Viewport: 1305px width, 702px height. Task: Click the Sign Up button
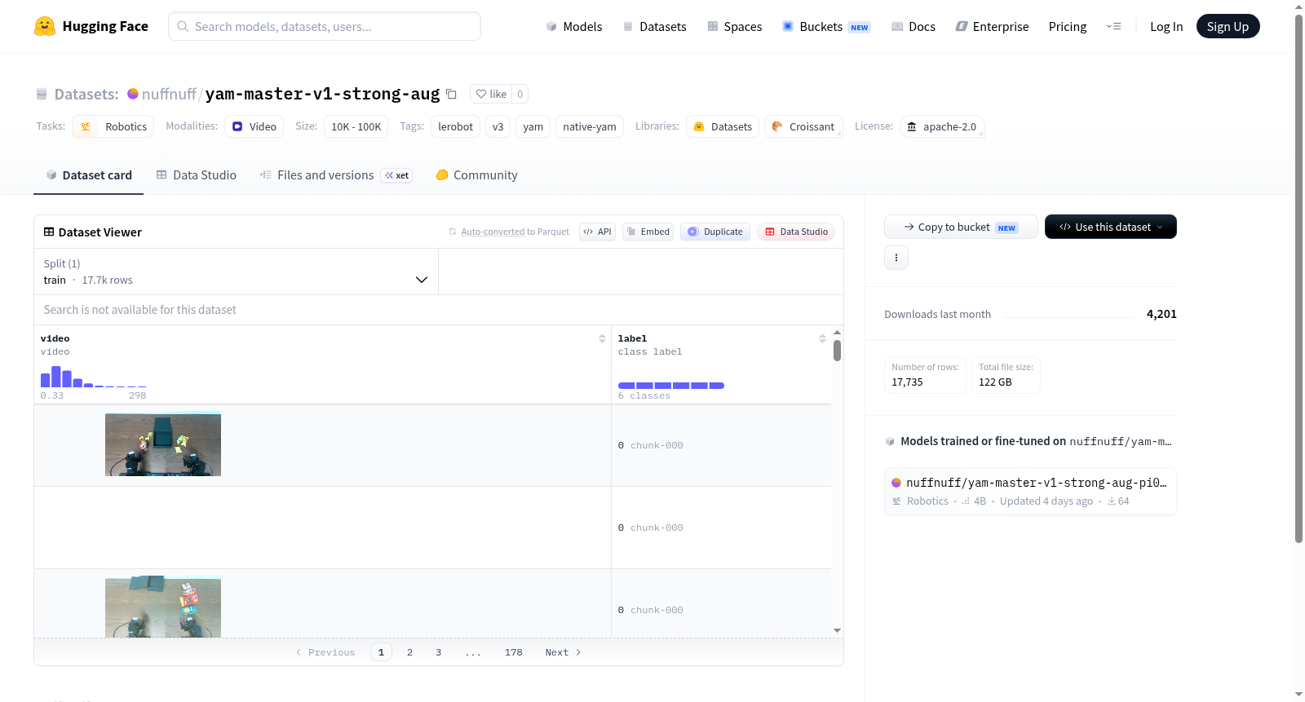pyautogui.click(x=1228, y=26)
